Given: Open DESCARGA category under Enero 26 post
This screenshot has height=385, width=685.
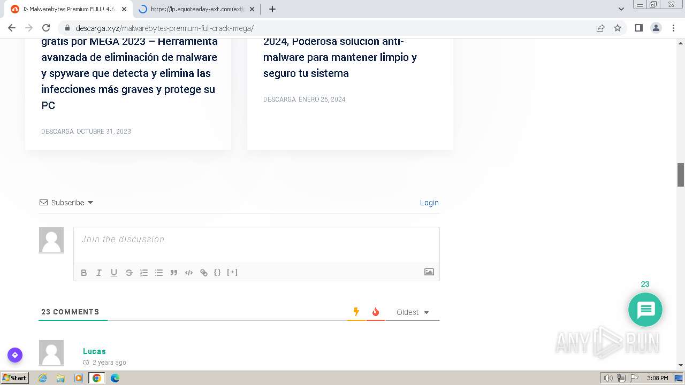Looking at the screenshot, I should tap(279, 99).
